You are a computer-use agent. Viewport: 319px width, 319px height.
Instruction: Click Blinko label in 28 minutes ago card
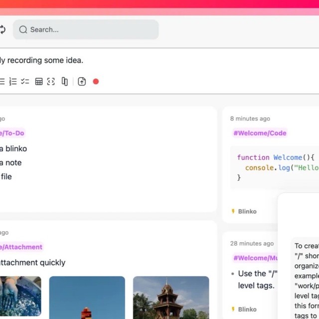tap(247, 309)
